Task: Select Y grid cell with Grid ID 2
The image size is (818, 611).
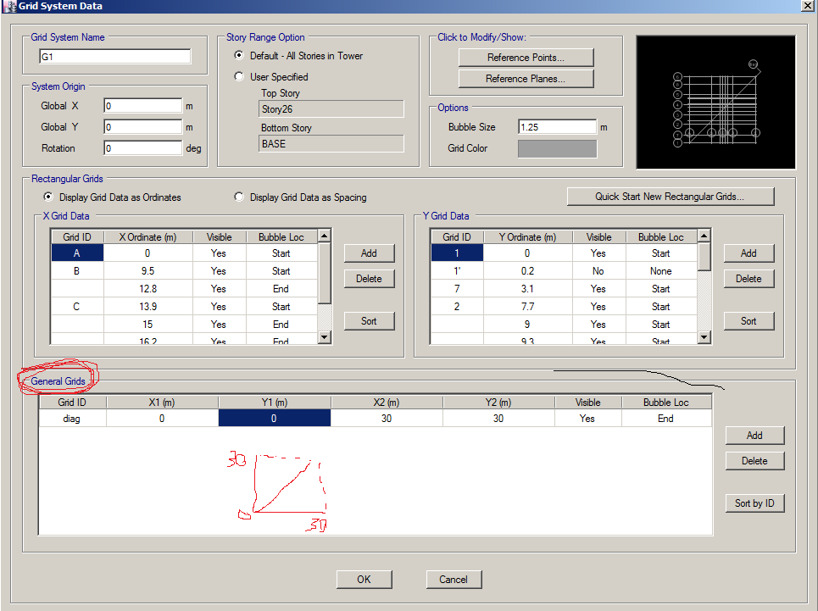Action: (x=457, y=307)
